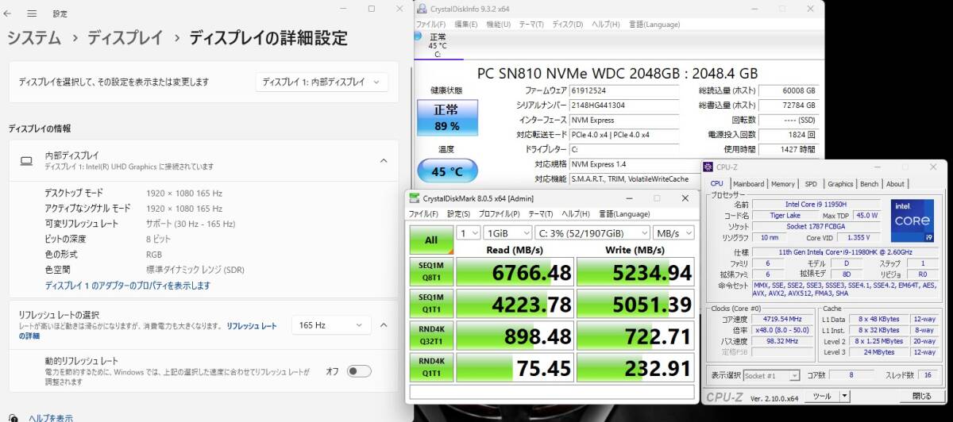Select the C: drive tab showing 正常 45 °C
Screen dimensions: 953x422
point(438,45)
